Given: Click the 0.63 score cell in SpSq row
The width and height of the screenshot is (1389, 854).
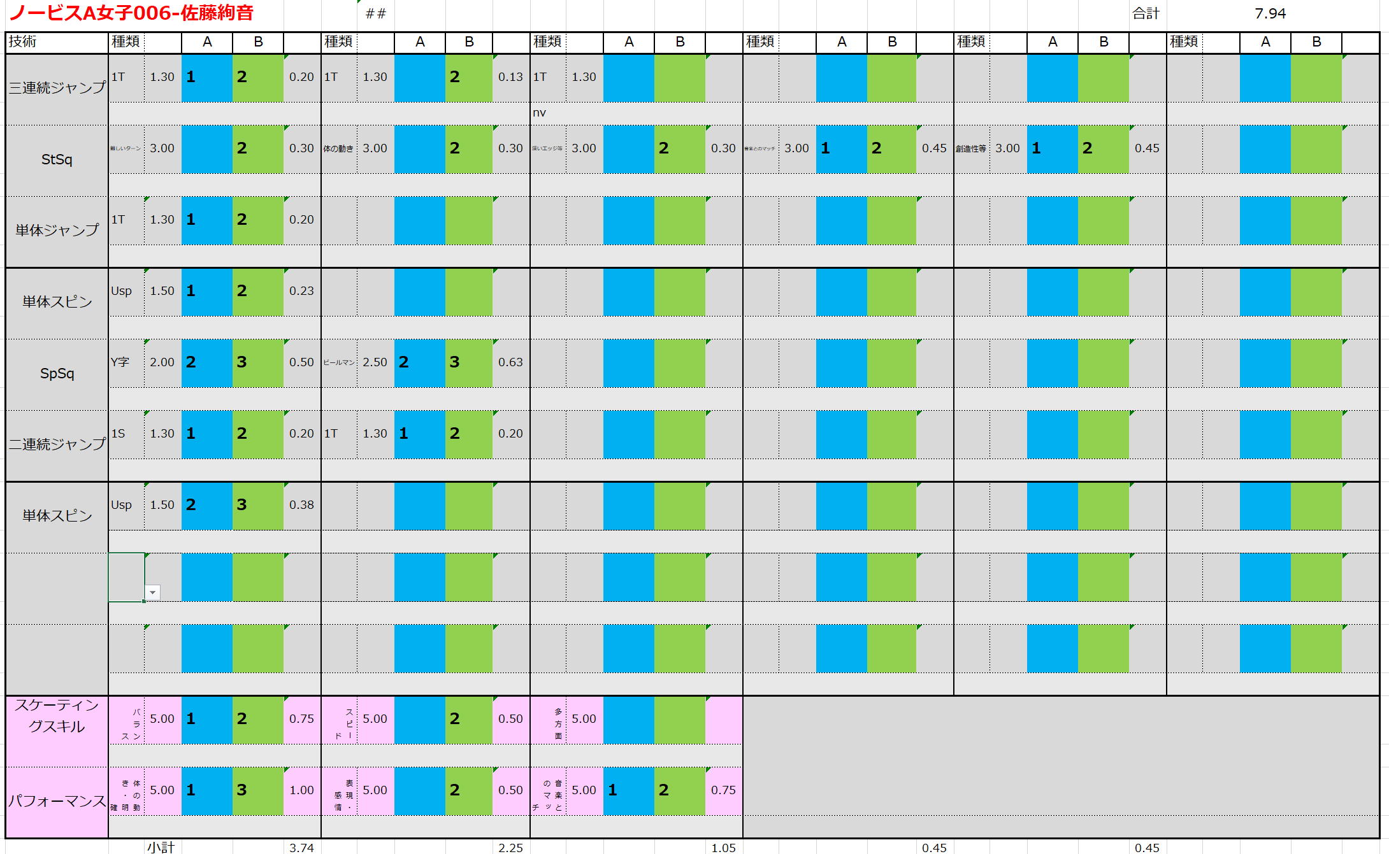Looking at the screenshot, I should 510,362.
